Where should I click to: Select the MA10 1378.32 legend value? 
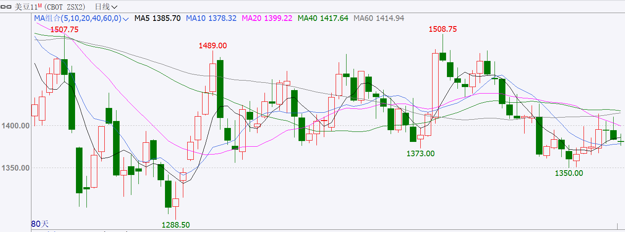pos(211,18)
